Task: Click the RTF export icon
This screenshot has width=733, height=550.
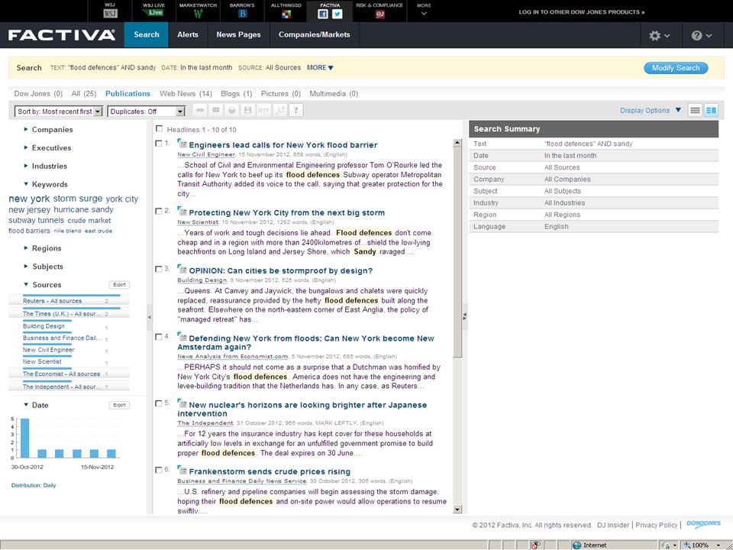Action: (263, 110)
